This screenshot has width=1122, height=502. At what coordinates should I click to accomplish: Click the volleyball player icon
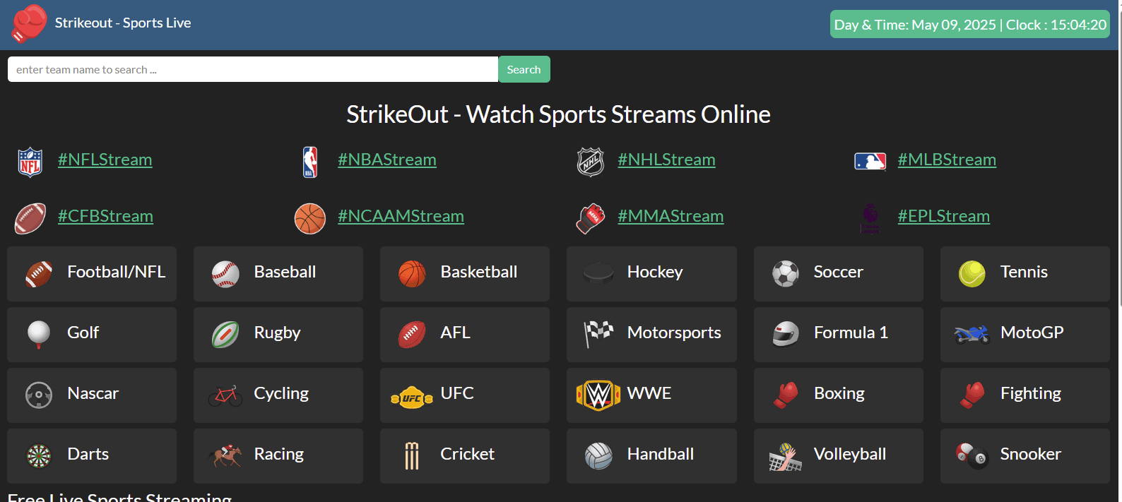point(786,457)
